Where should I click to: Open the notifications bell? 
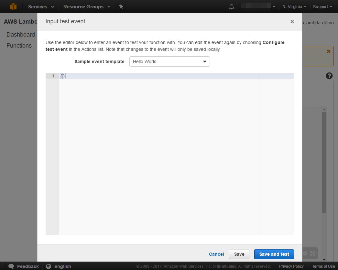[232, 7]
